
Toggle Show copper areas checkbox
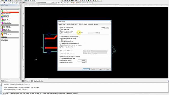pyautogui.click(x=60, y=29)
